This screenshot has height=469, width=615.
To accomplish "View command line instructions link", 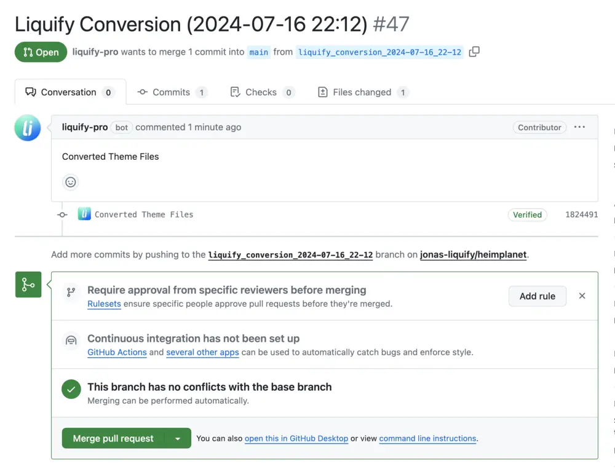I will click(427, 438).
